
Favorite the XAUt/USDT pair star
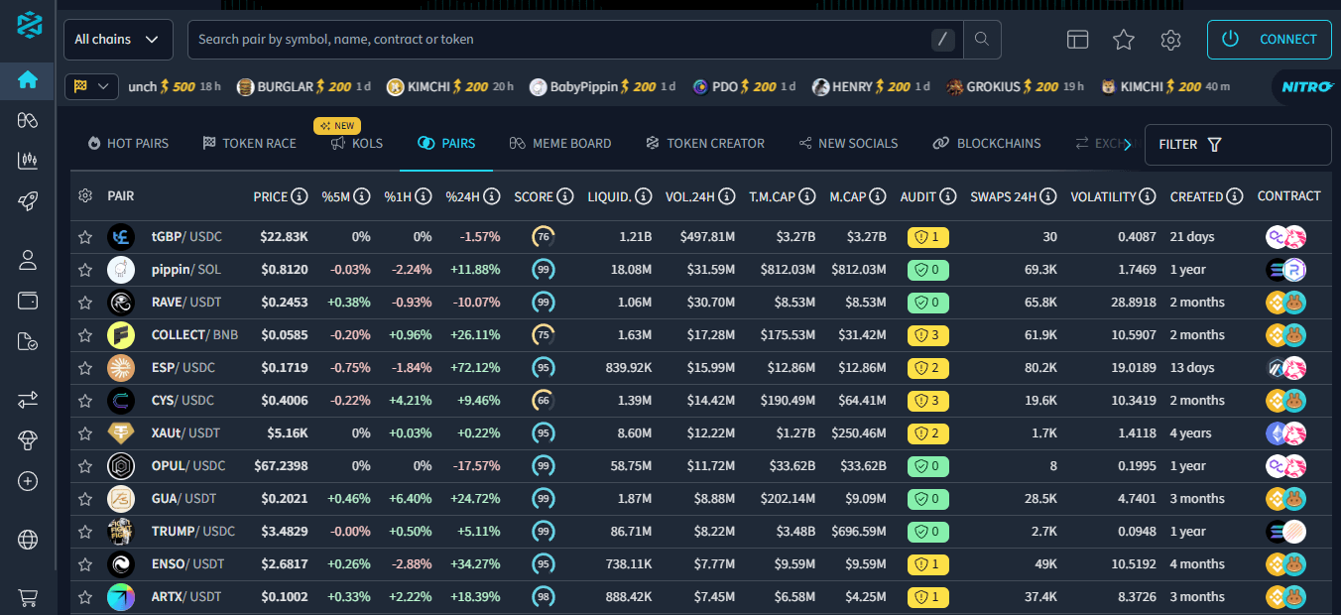(85, 433)
